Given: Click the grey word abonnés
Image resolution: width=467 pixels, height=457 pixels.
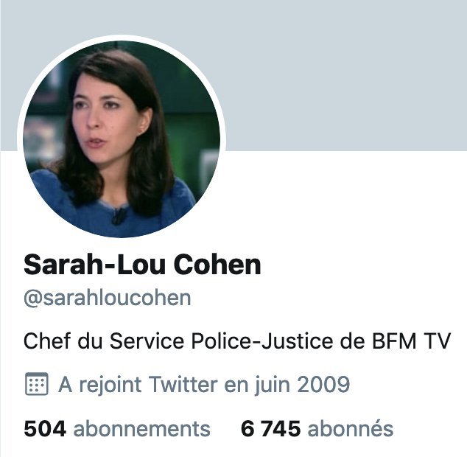Looking at the screenshot, I should click(x=351, y=429).
